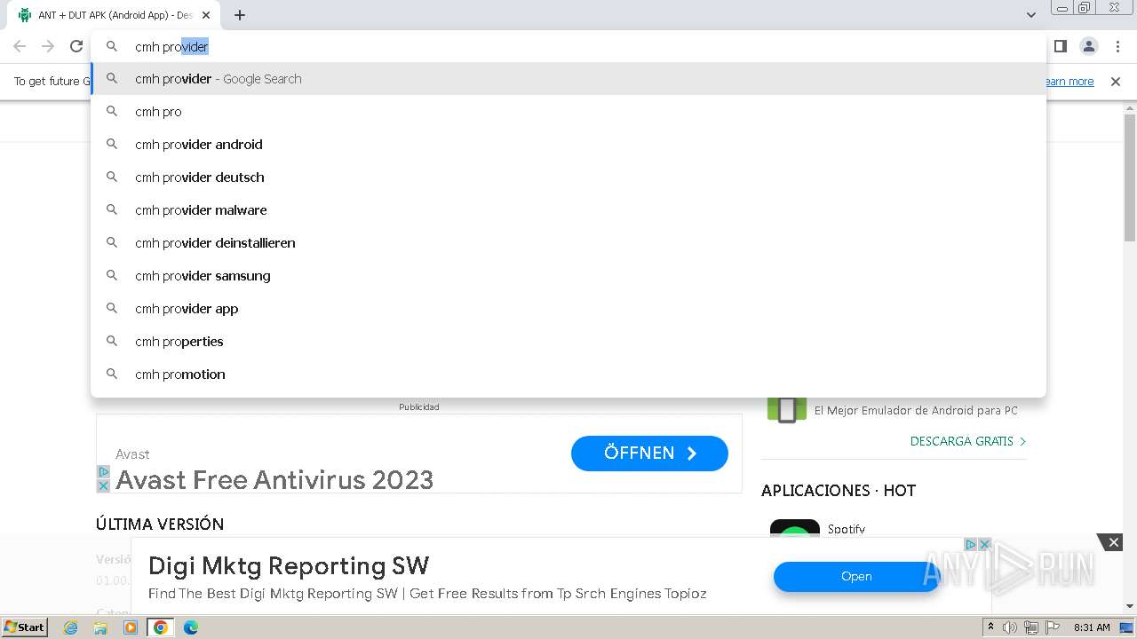Click the DESCARGA GRATIS link
This screenshot has width=1137, height=639.
[968, 441]
